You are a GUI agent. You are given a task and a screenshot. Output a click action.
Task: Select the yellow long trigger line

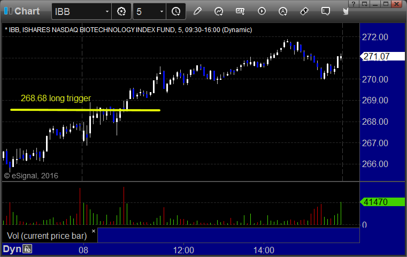[85, 110]
